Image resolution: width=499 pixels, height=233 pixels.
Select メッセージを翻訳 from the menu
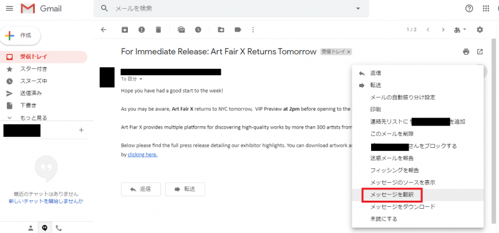click(x=392, y=194)
